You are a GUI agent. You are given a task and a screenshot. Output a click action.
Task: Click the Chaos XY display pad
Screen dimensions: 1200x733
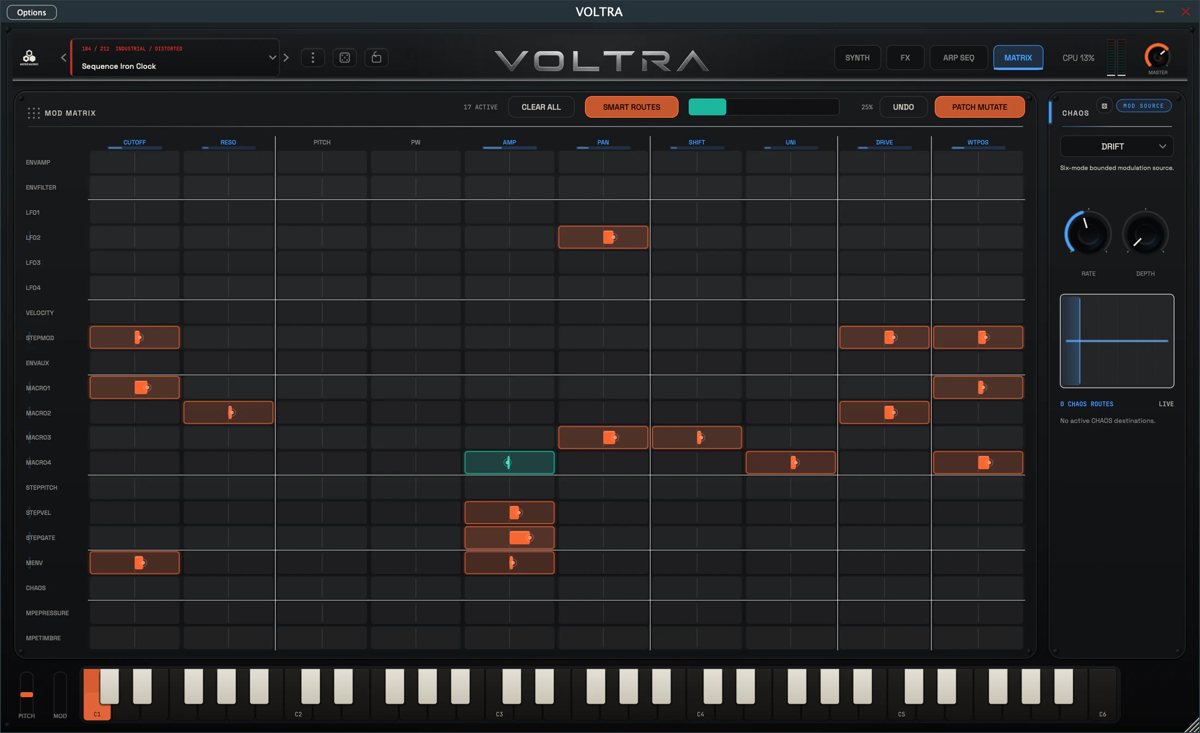coord(1117,341)
